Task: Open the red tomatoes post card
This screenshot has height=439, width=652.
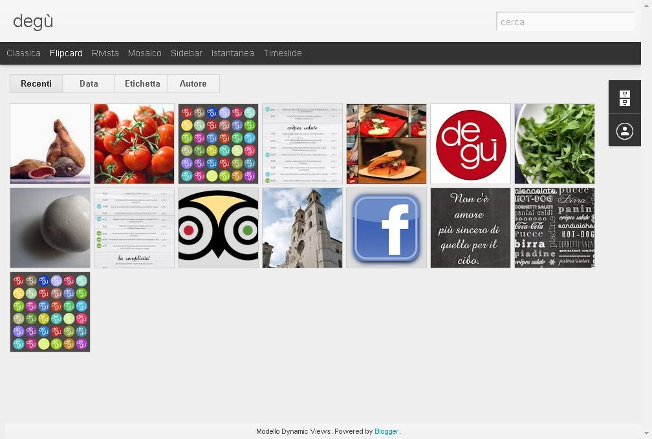Action: (135, 144)
